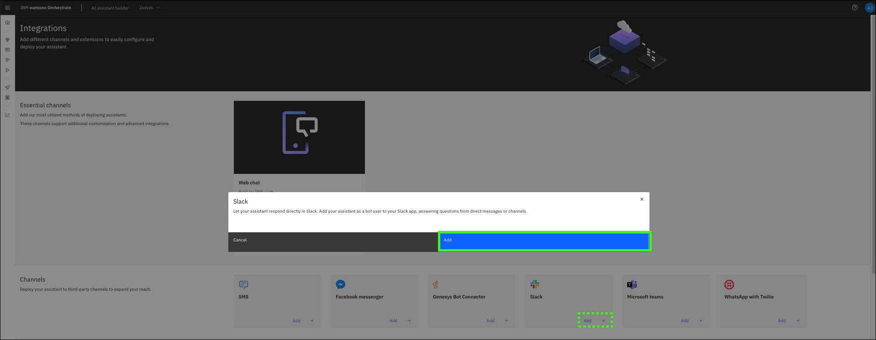The image size is (876, 340).
Task: Click the rocket Publish icon in sidebar
Action: tap(7, 87)
